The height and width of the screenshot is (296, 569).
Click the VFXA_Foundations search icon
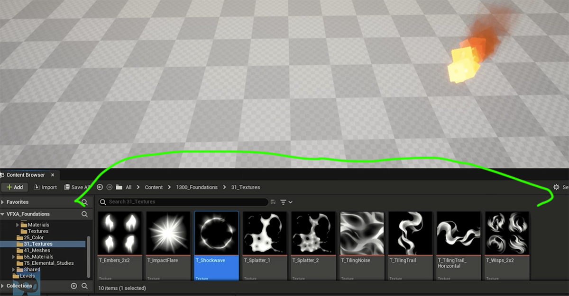coord(84,214)
